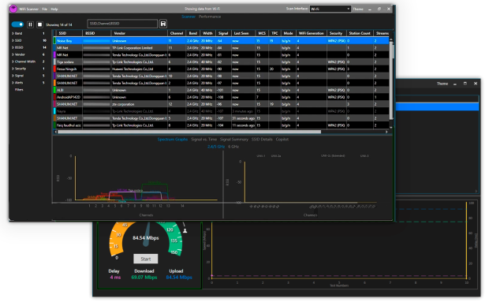The height and width of the screenshot is (302, 489).
Task: Click the bright green color chip of ALBI
Action: pos(54,90)
